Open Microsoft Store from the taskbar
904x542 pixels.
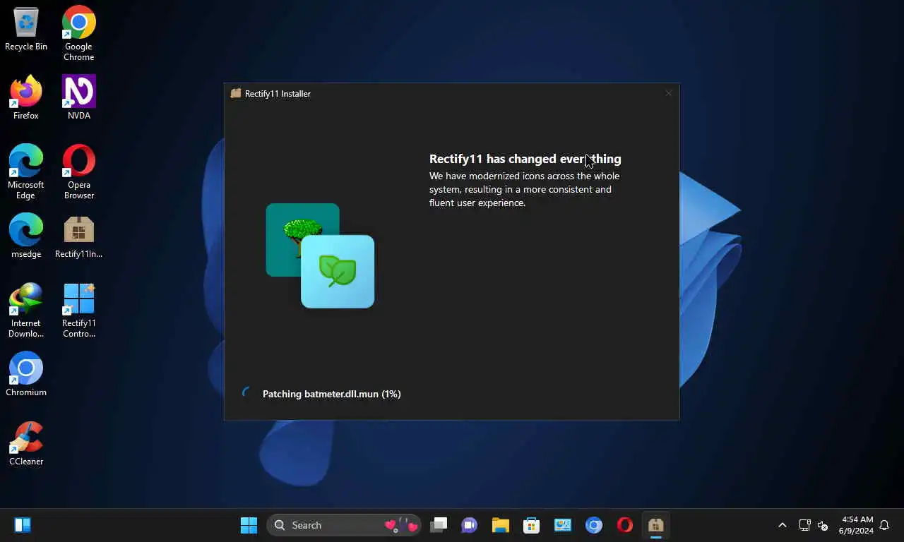[532, 525]
